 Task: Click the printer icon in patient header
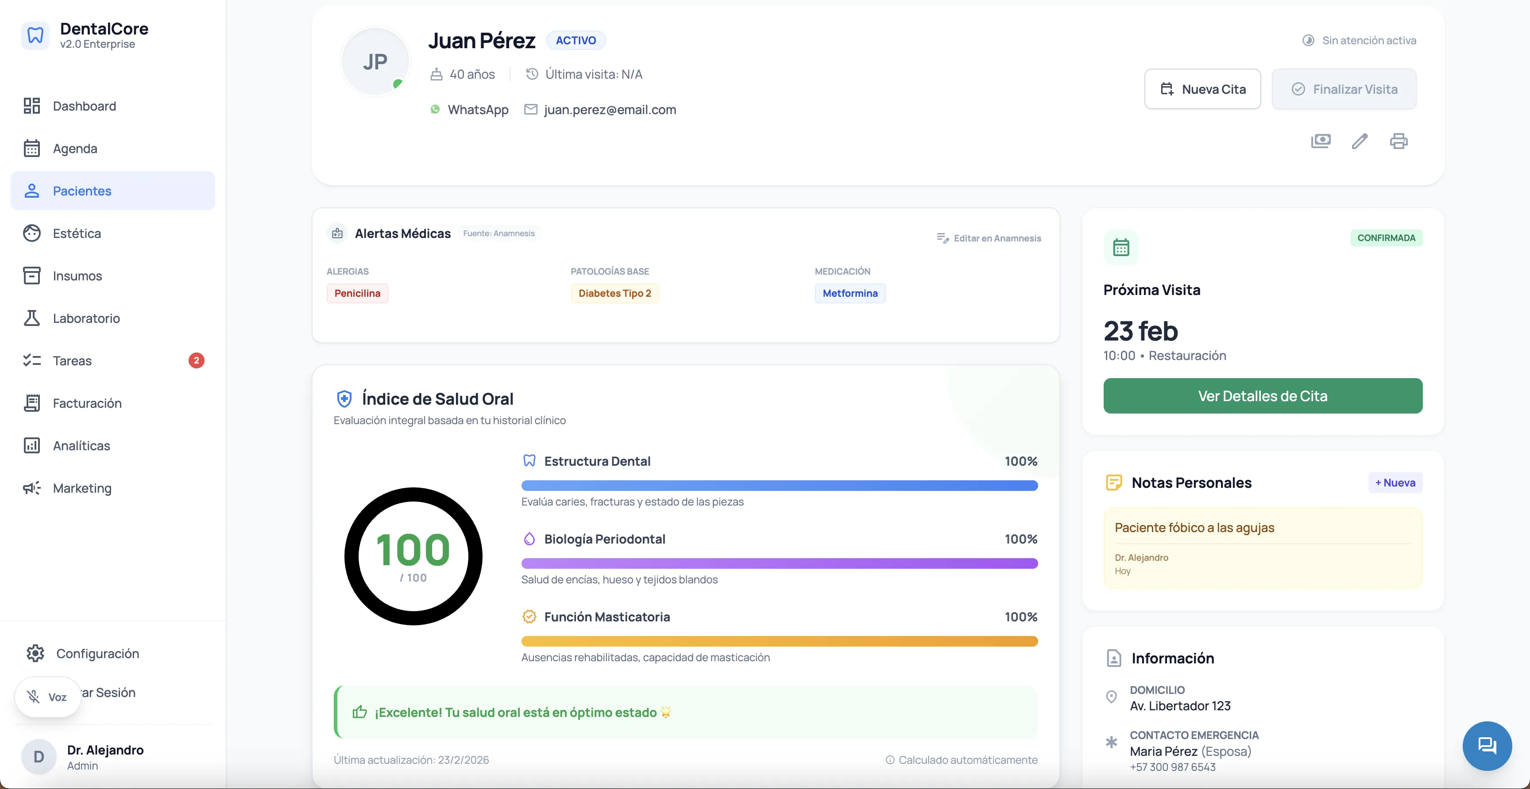point(1398,141)
